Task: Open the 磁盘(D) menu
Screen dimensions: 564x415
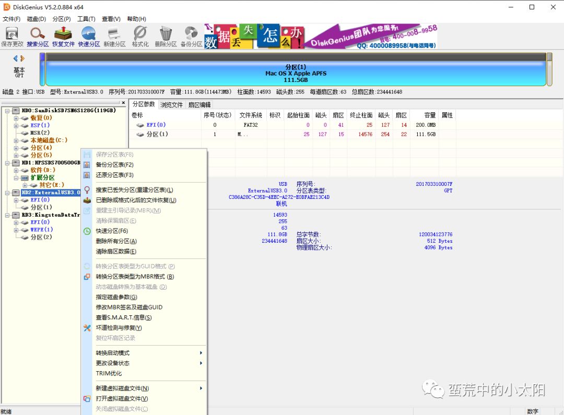Action: 37,19
